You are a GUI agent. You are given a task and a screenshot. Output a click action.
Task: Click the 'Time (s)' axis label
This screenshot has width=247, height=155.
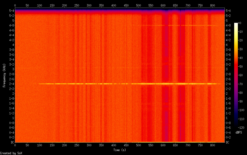tap(120, 150)
